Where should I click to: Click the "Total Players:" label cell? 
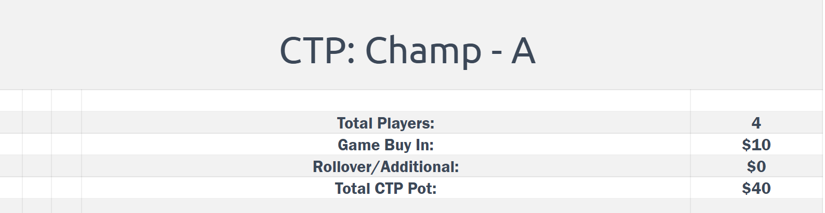tap(385, 123)
